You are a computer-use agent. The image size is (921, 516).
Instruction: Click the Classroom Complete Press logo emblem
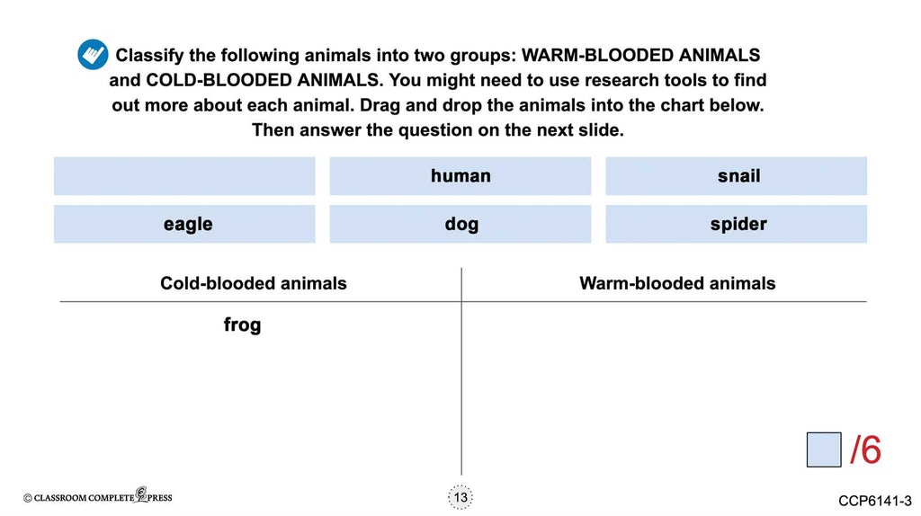(140, 495)
